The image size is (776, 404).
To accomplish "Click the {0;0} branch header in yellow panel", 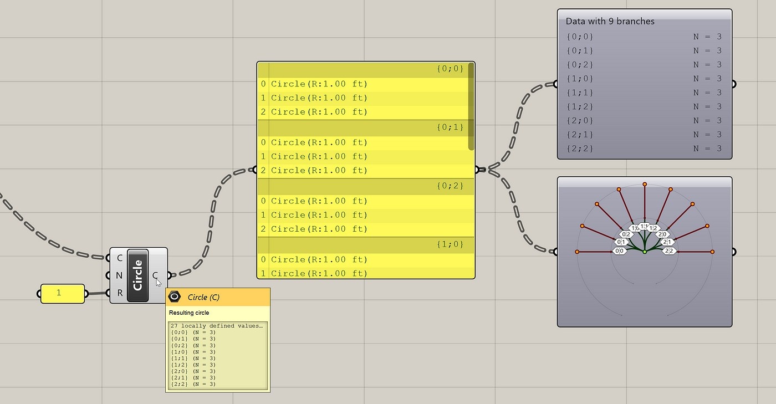I will click(363, 69).
